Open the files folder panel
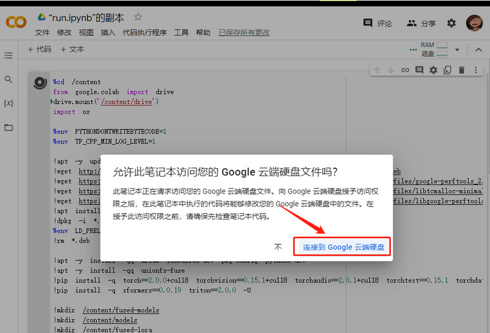Image resolution: width=490 pixels, height=333 pixels. [9, 127]
